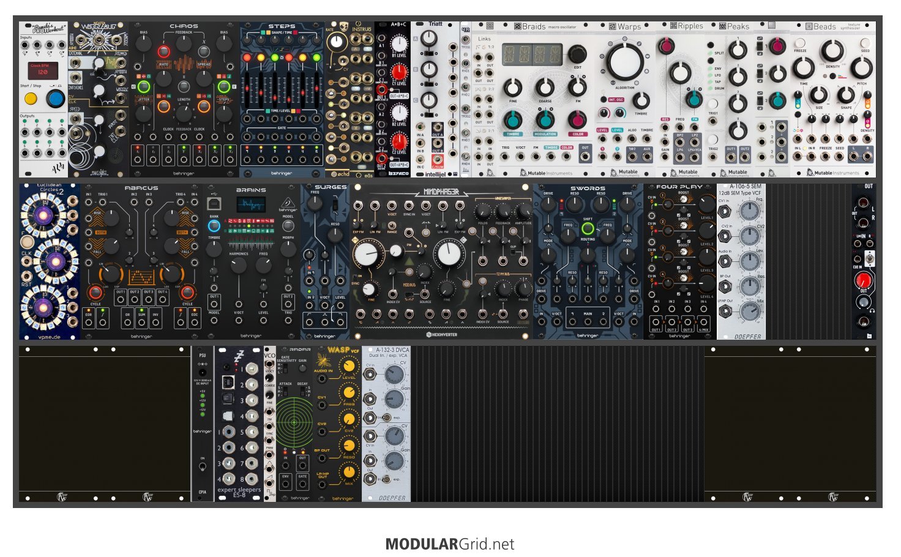Click the red C/SUM jack on Triatt
The image size is (901, 557).
coord(437,160)
